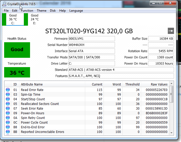The width and height of the screenshot is (181, 142).
Task: Click the status orb beside Seek Error Rate
Action: point(8,109)
